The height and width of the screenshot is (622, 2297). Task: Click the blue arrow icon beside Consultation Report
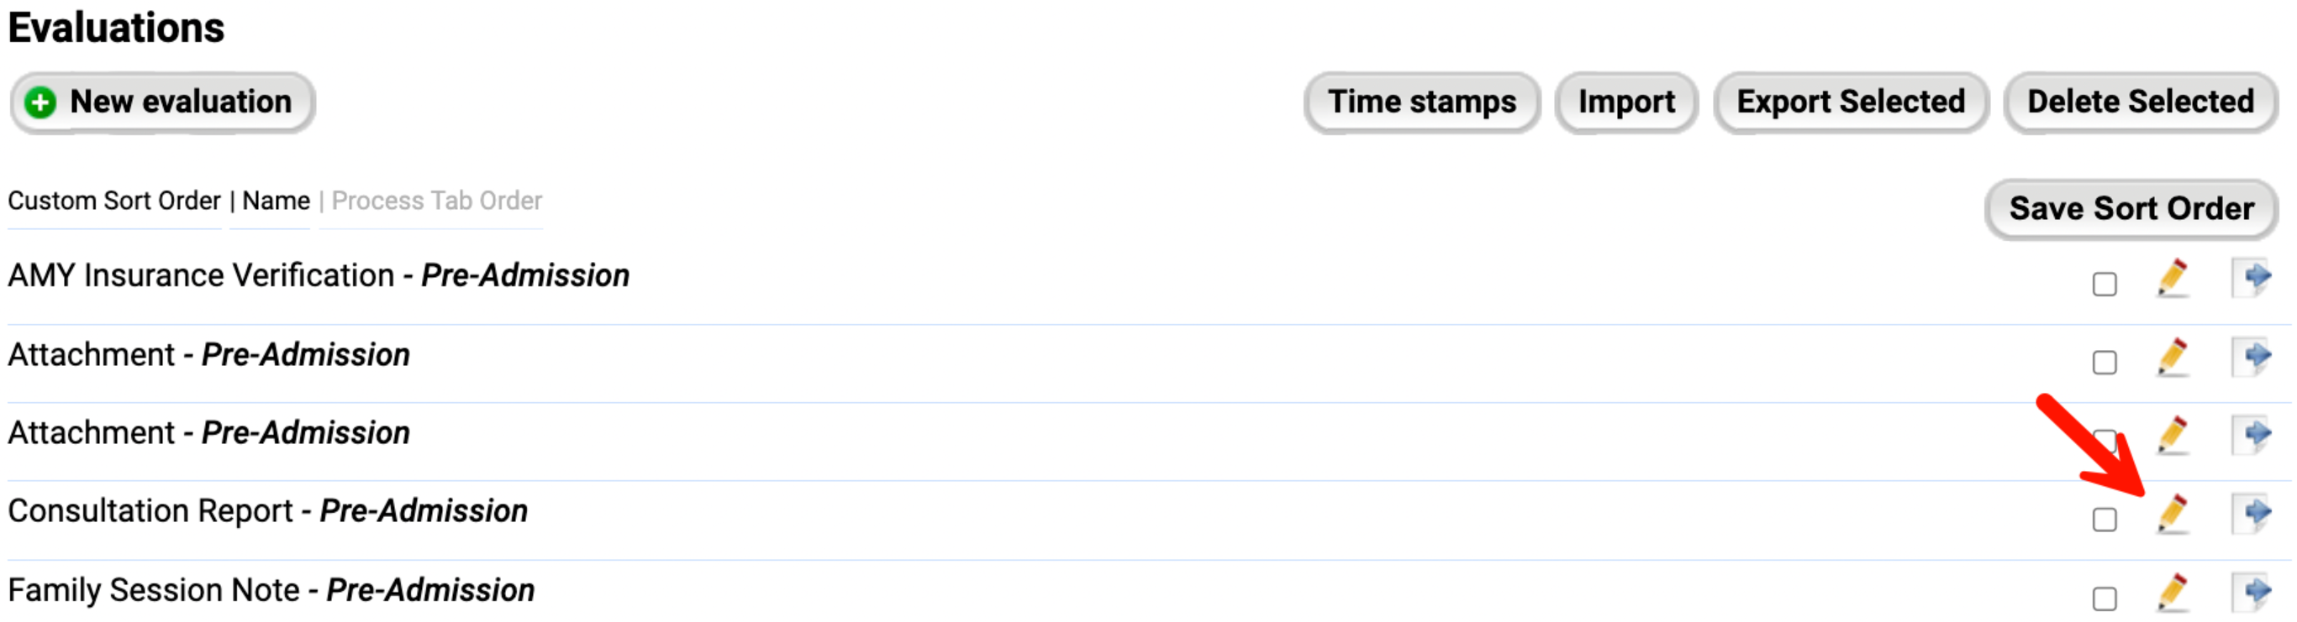2252,515
